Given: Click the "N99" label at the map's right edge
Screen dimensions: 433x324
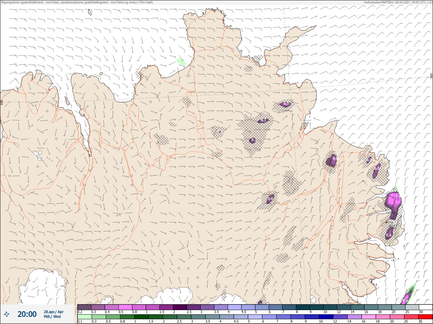Looking at the screenshot, I should coord(431,76).
